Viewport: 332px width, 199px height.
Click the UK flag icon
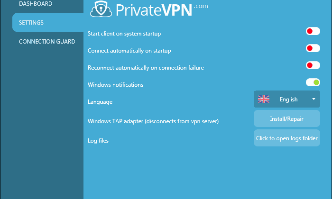(x=264, y=99)
